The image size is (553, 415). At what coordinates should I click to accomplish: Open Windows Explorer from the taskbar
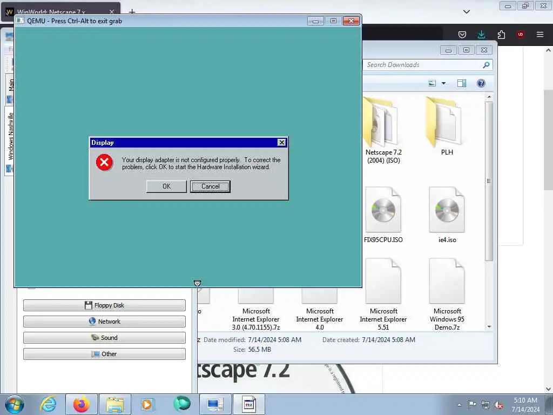pos(115,404)
